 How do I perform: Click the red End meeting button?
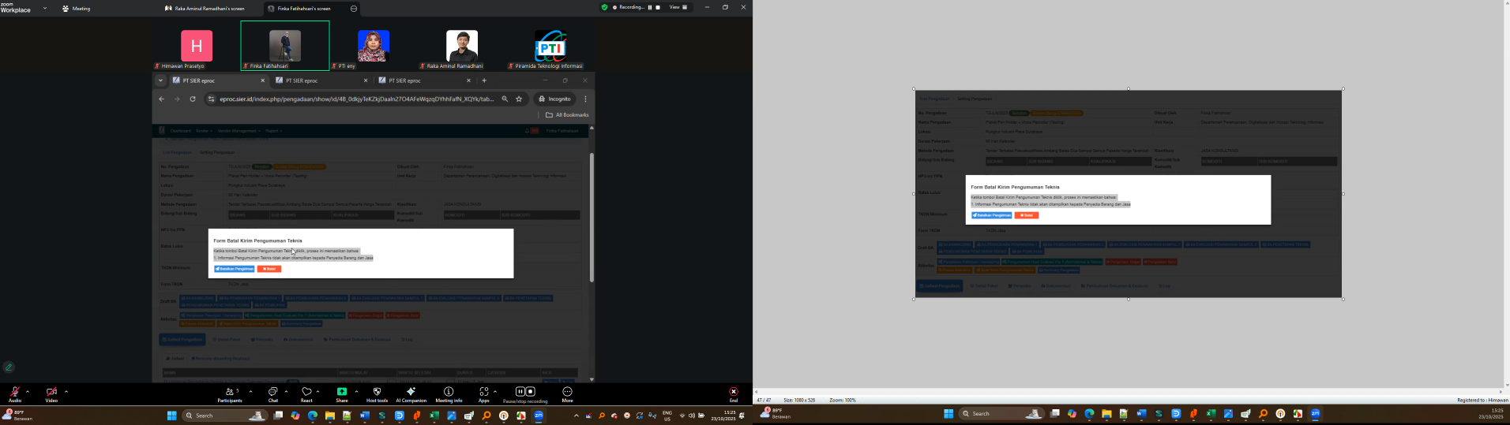[734, 394]
